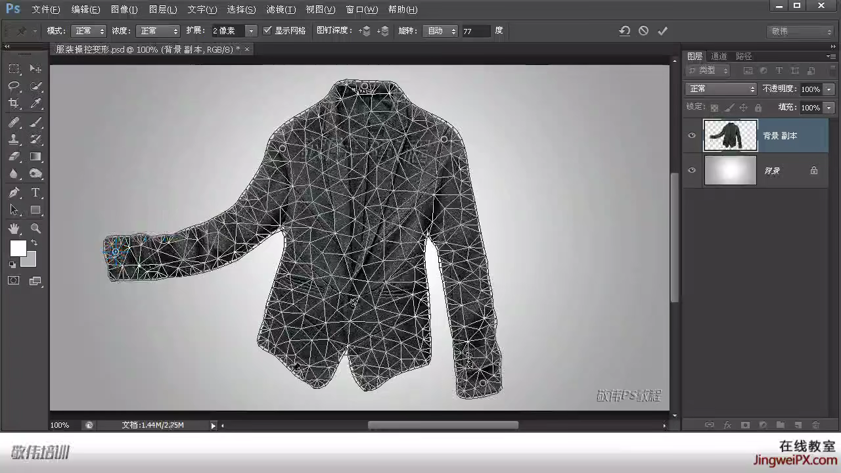This screenshot has height=473, width=841.
Task: Open the 滤镜 menu
Action: (x=281, y=10)
